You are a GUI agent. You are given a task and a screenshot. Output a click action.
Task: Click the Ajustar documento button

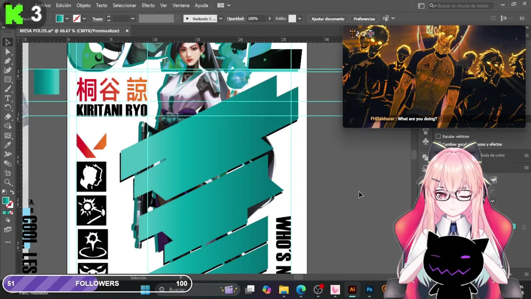point(328,19)
